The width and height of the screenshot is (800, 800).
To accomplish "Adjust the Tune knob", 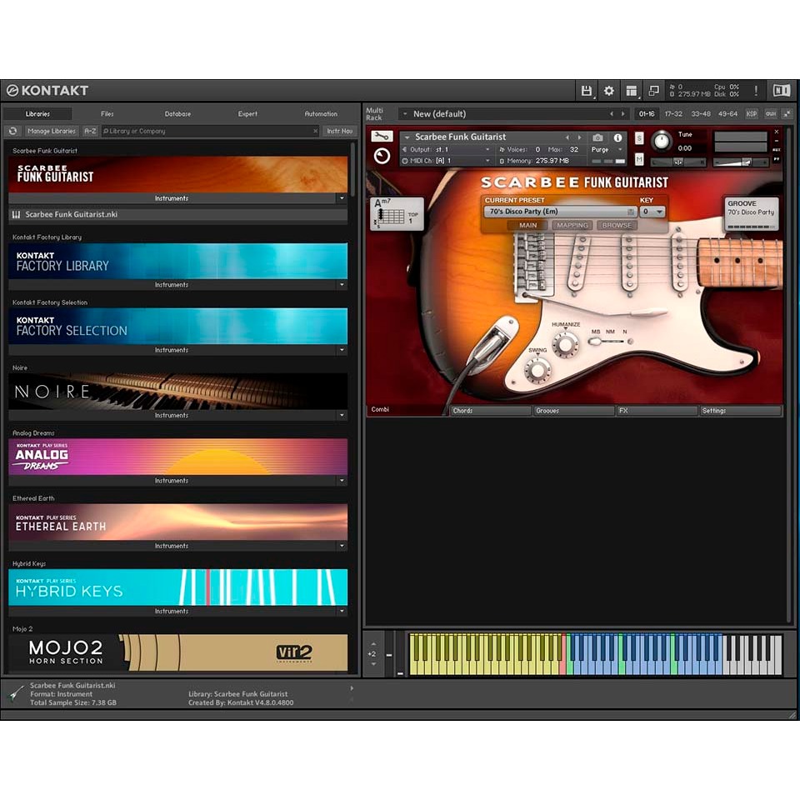I will pos(661,140).
